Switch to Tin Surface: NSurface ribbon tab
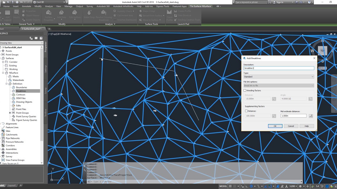Screen dimensions: 337x189 201,6
